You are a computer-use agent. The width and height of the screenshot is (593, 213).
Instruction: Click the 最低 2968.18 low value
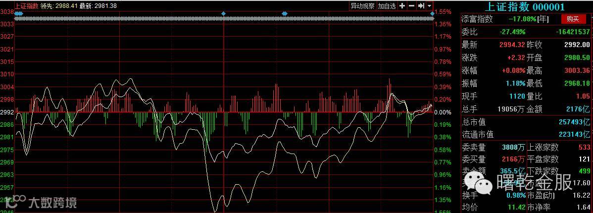point(577,83)
